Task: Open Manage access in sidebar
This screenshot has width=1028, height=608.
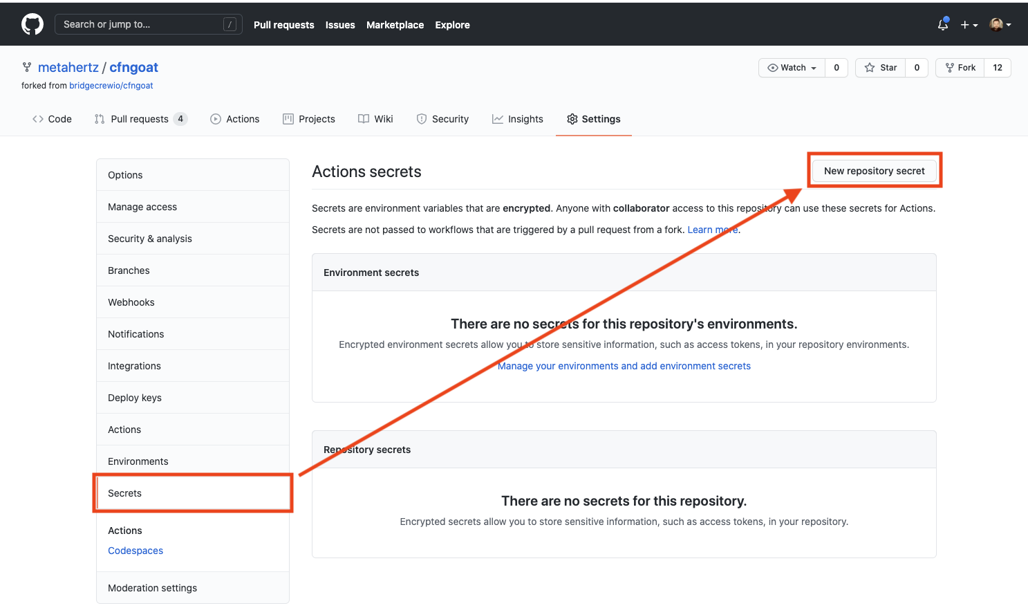Action: [x=193, y=207]
